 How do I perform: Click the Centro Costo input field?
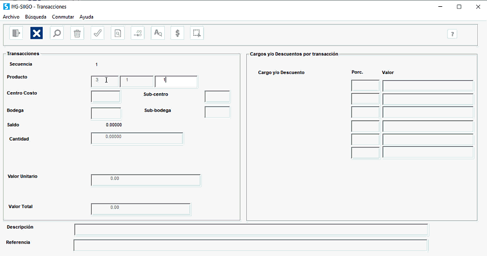coord(105,96)
